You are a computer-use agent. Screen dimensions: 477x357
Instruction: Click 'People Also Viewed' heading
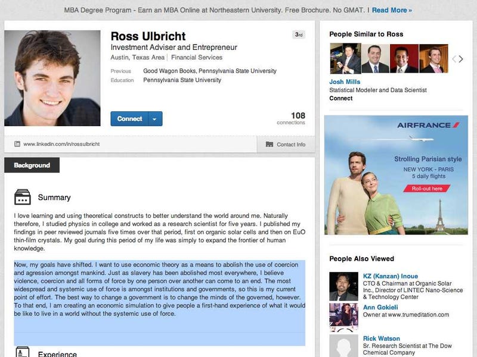pyautogui.click(x=362, y=259)
